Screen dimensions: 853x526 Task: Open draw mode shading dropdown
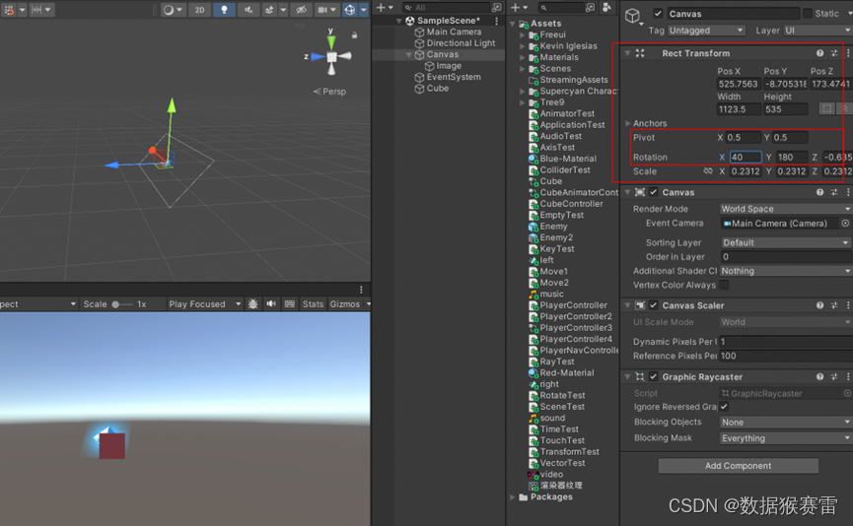coord(173,9)
